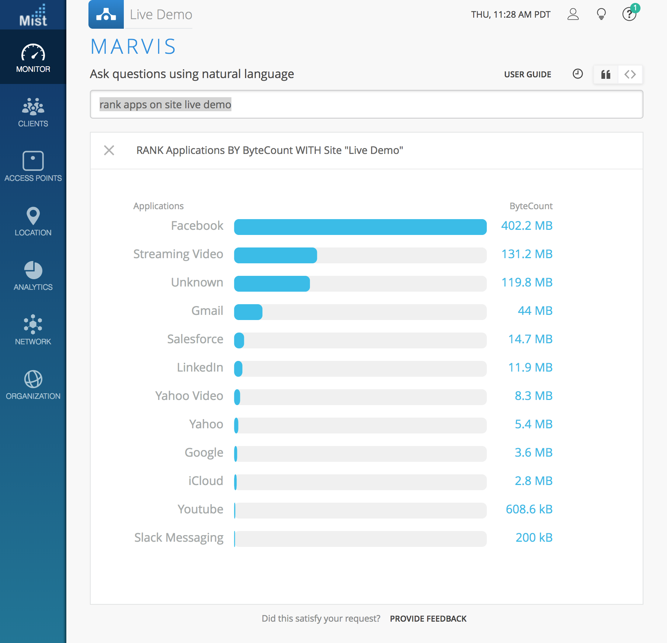Open the Organization menu
667x643 pixels.
[33, 385]
